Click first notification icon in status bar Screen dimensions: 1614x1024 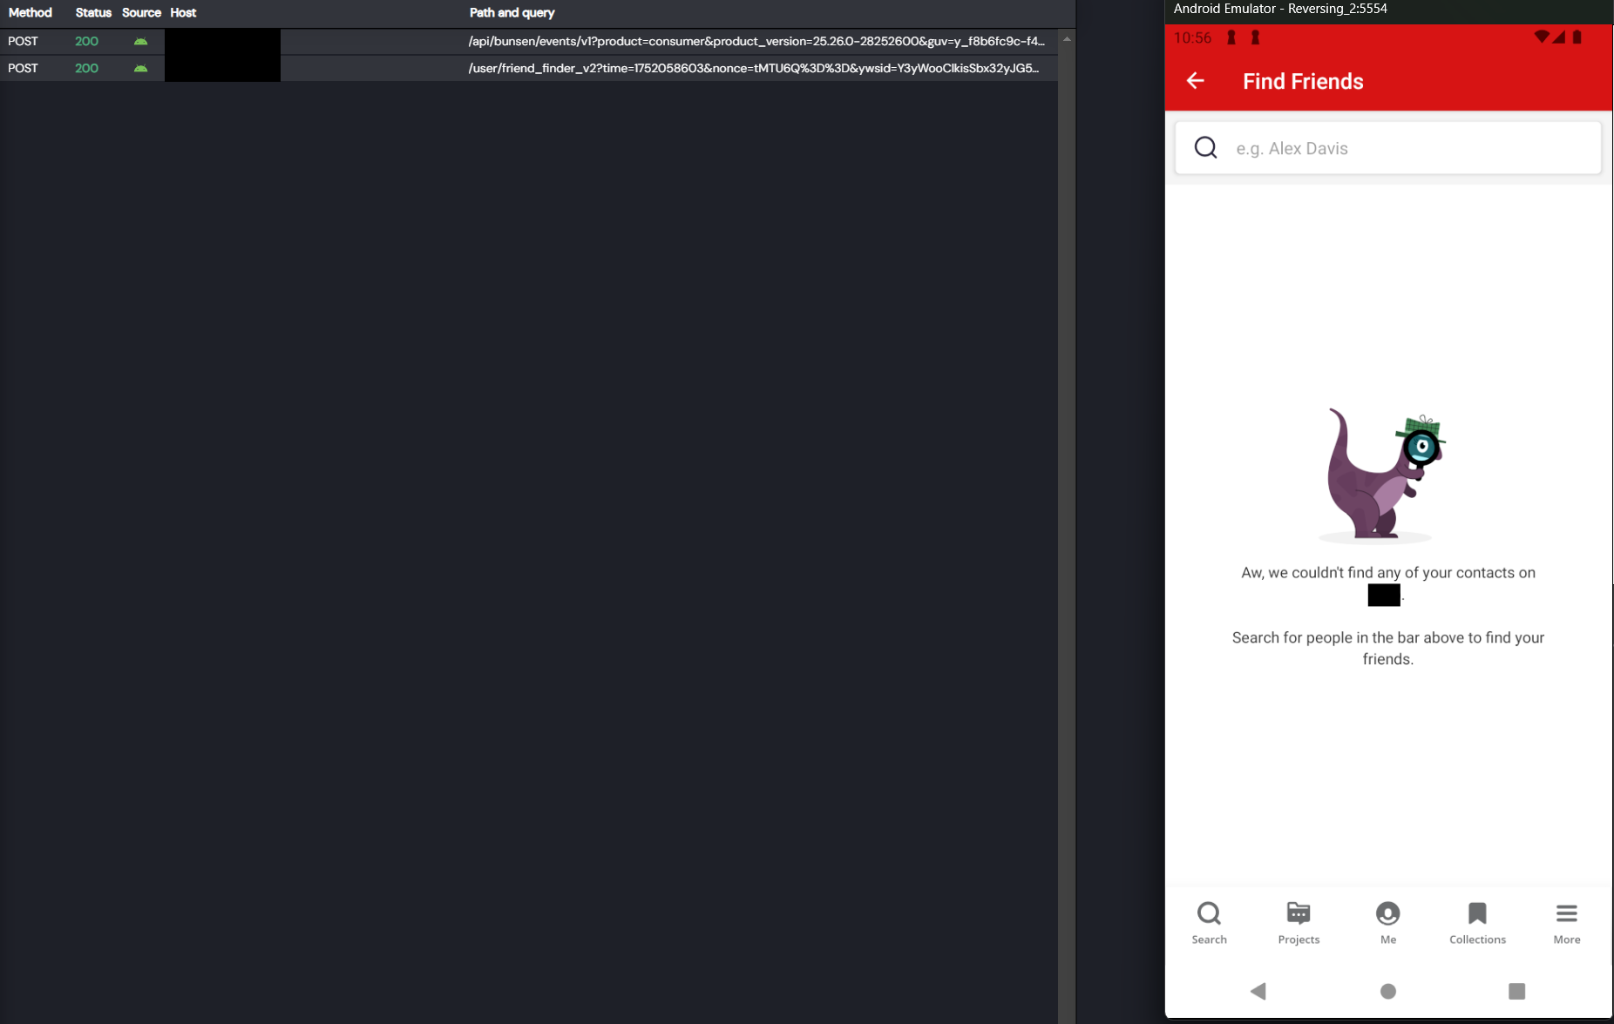point(1231,37)
